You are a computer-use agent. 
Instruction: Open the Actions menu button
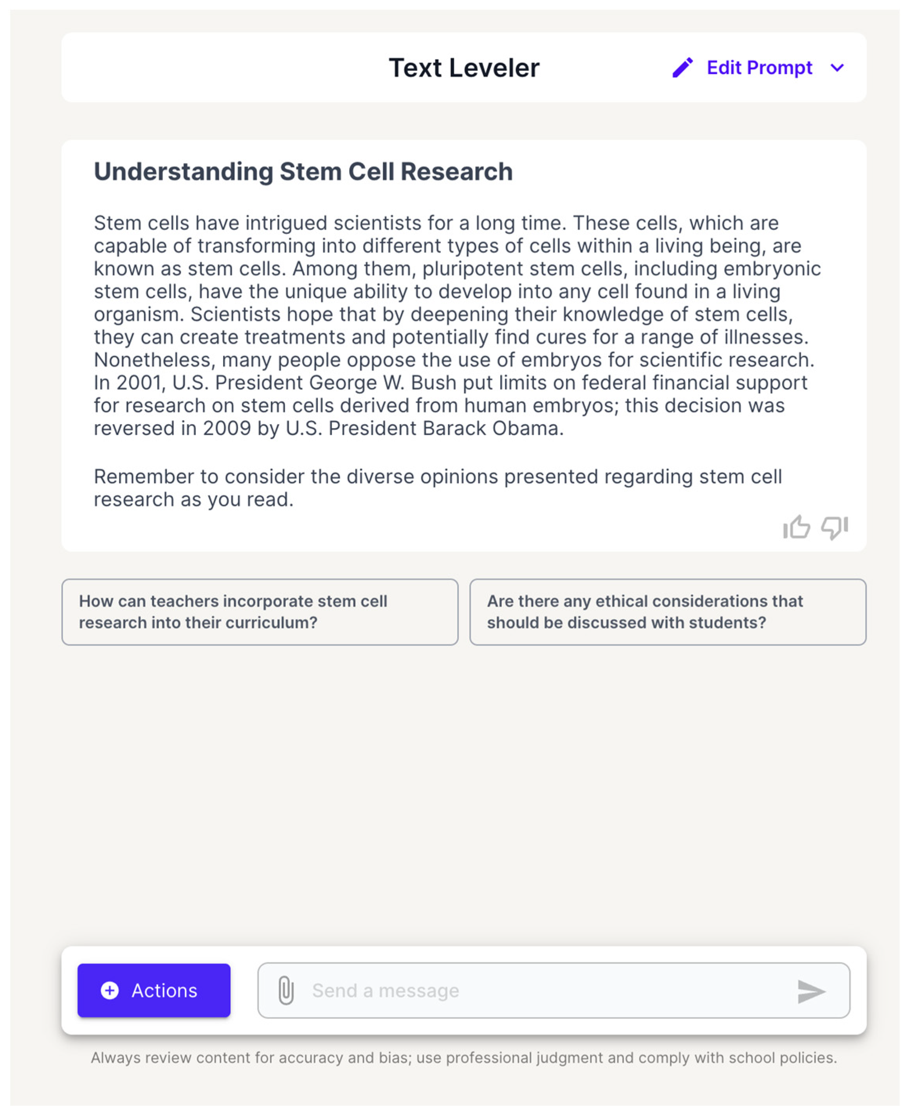(153, 990)
